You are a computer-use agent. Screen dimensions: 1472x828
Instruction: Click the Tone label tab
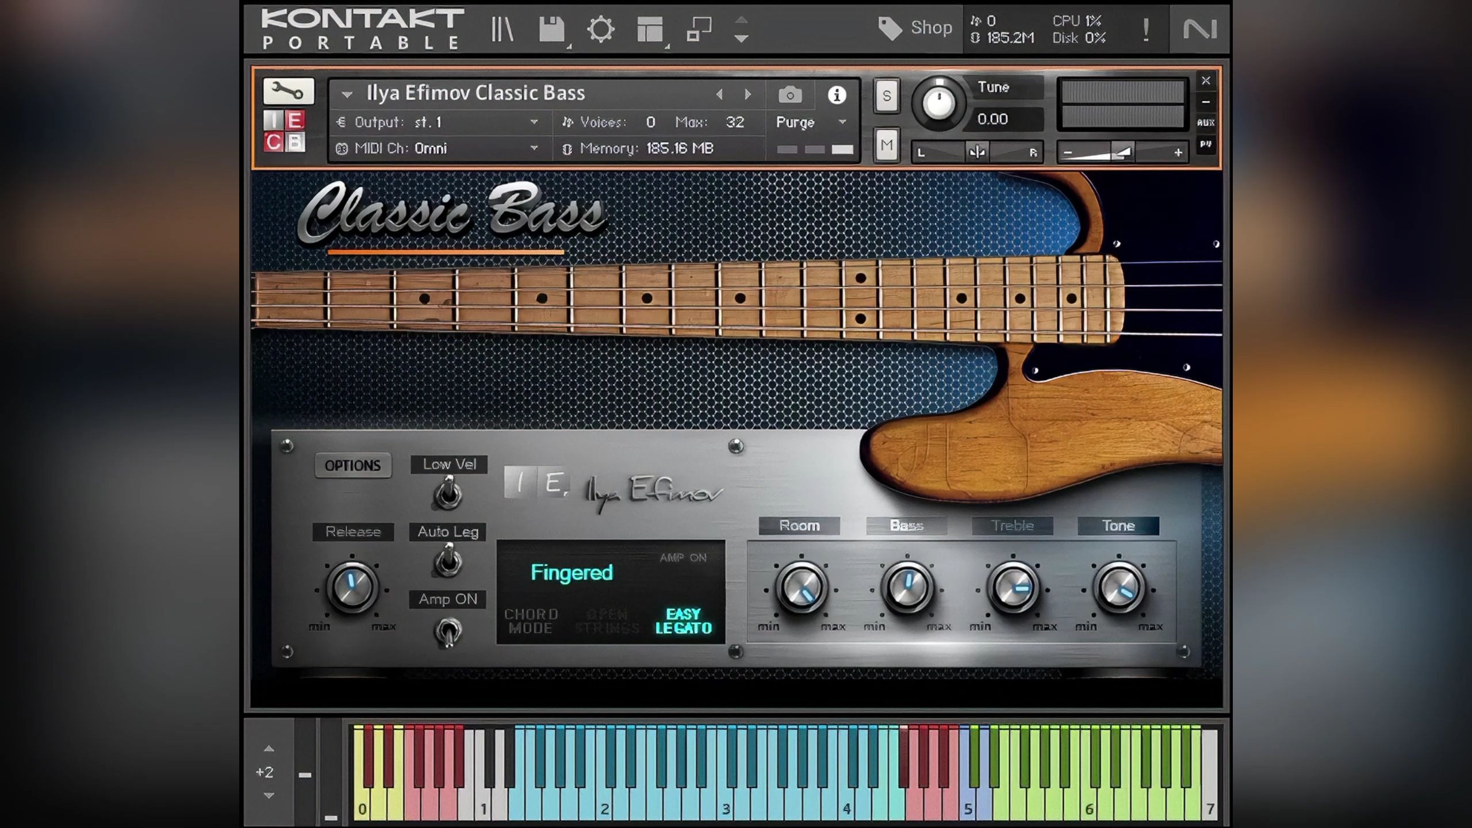pos(1118,526)
